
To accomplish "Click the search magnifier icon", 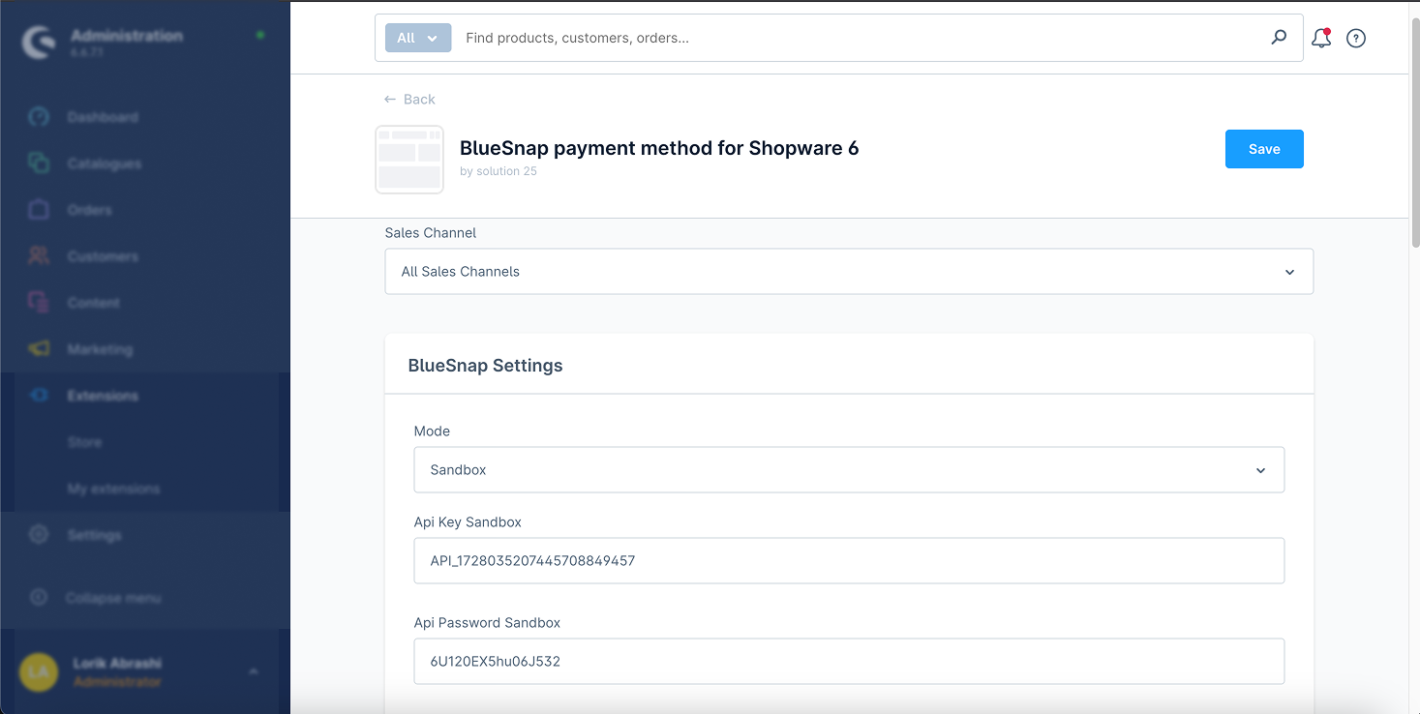I will 1279,38.
